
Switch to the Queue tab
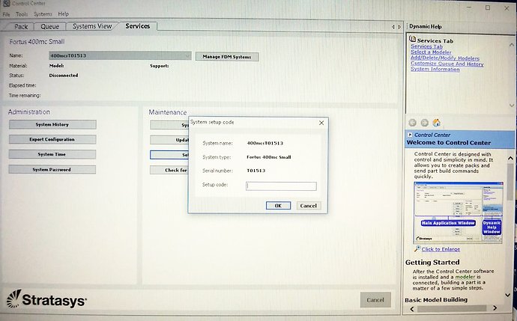coord(49,26)
